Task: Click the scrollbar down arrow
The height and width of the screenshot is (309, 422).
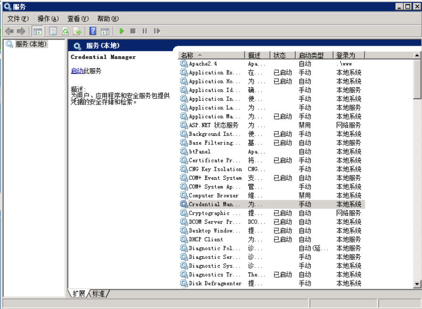Action: pos(417,284)
